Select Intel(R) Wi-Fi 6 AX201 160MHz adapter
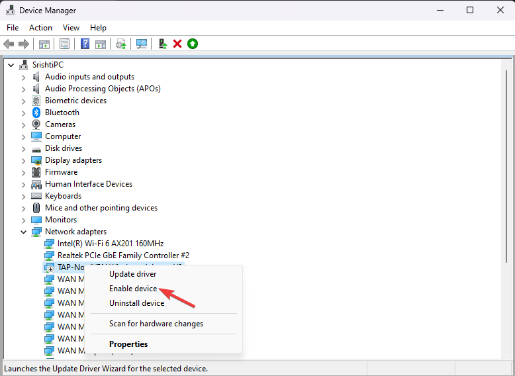The width and height of the screenshot is (515, 376). [x=111, y=244]
